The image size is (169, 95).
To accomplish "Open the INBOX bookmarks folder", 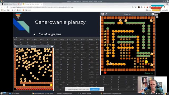I will coord(28,10).
